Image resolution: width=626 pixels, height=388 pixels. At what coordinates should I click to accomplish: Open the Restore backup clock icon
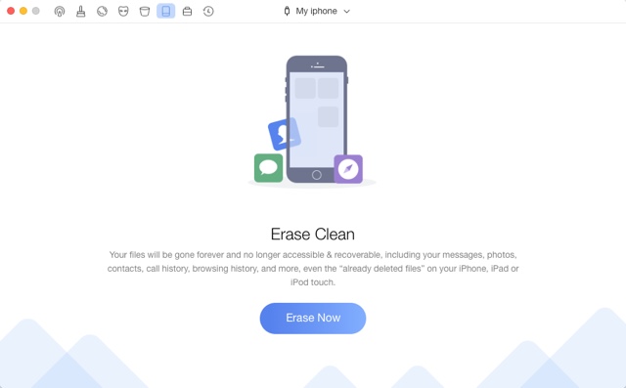[208, 11]
